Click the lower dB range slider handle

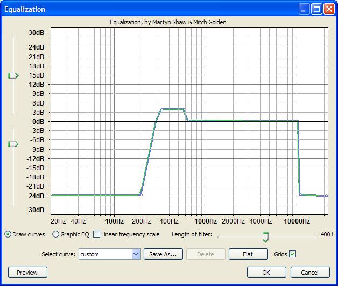(12, 144)
